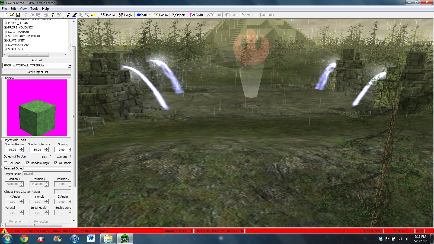Save the map using the floppy disk icon
Viewport: 434px width, 244px height.
click(18, 15)
